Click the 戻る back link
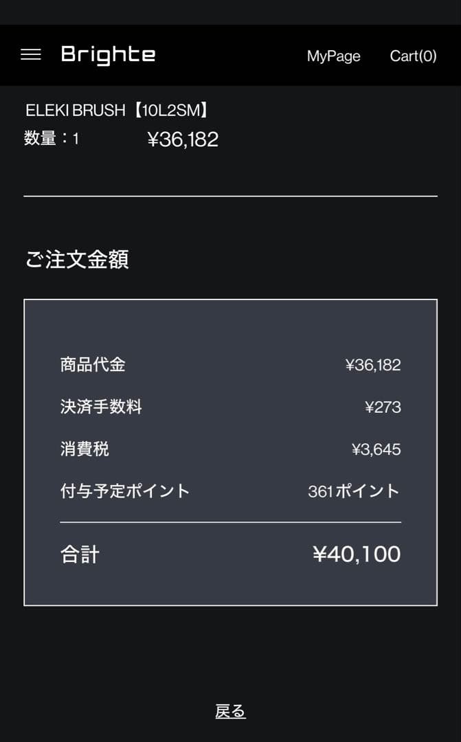Viewport: 461px width, 742px height. 230,712
